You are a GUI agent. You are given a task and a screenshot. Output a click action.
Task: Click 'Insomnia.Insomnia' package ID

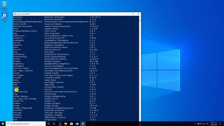(54, 115)
